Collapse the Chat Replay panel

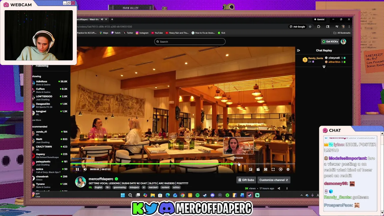coord(298,50)
